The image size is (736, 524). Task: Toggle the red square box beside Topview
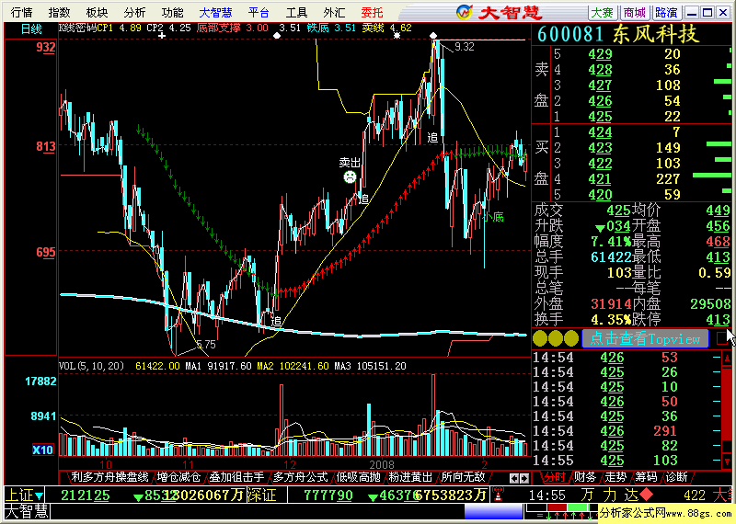coord(723,338)
